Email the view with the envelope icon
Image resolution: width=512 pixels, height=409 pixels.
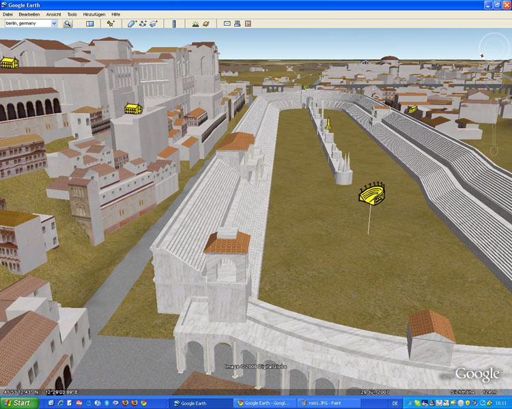click(x=227, y=23)
